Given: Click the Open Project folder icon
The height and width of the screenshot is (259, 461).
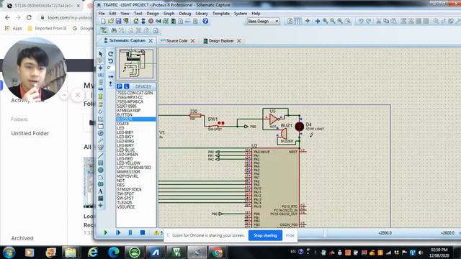Looking at the screenshot, I should pyautogui.click(x=111, y=21).
